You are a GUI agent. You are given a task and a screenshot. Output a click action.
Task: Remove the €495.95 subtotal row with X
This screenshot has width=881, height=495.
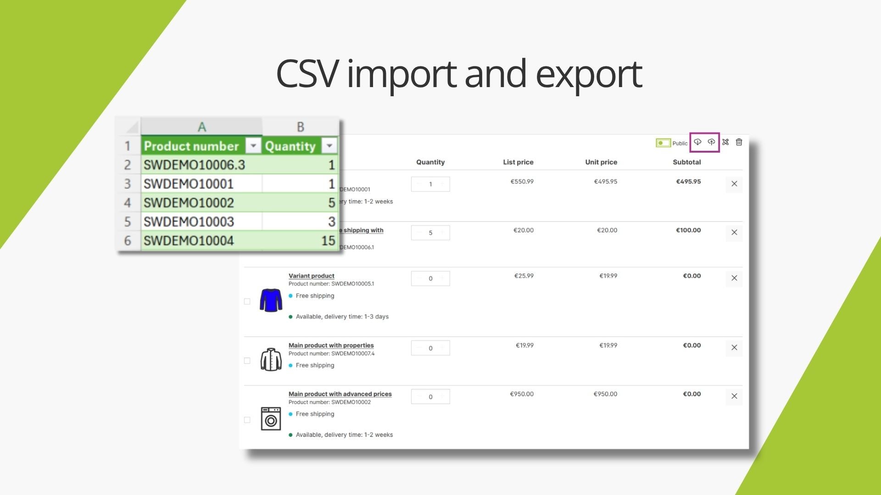coord(734,184)
